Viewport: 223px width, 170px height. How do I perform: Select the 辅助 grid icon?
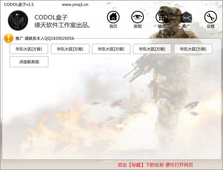point(162,17)
